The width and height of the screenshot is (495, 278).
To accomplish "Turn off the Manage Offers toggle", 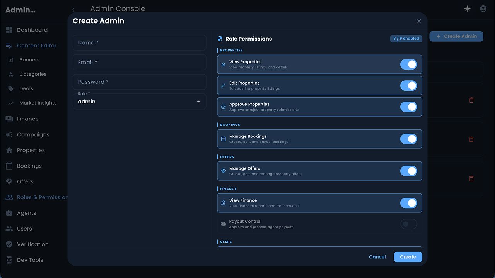I will point(408,171).
